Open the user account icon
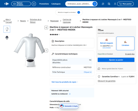Image resolution: width=138 pixels, height=111 pixels. click(115, 4)
